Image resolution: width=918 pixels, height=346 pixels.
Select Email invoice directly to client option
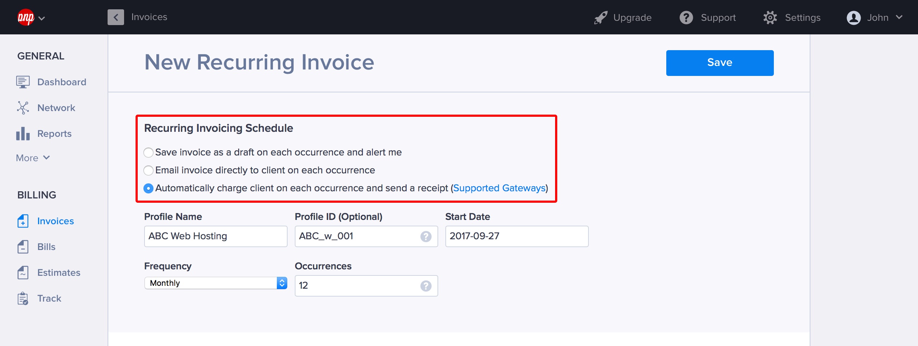pos(148,170)
